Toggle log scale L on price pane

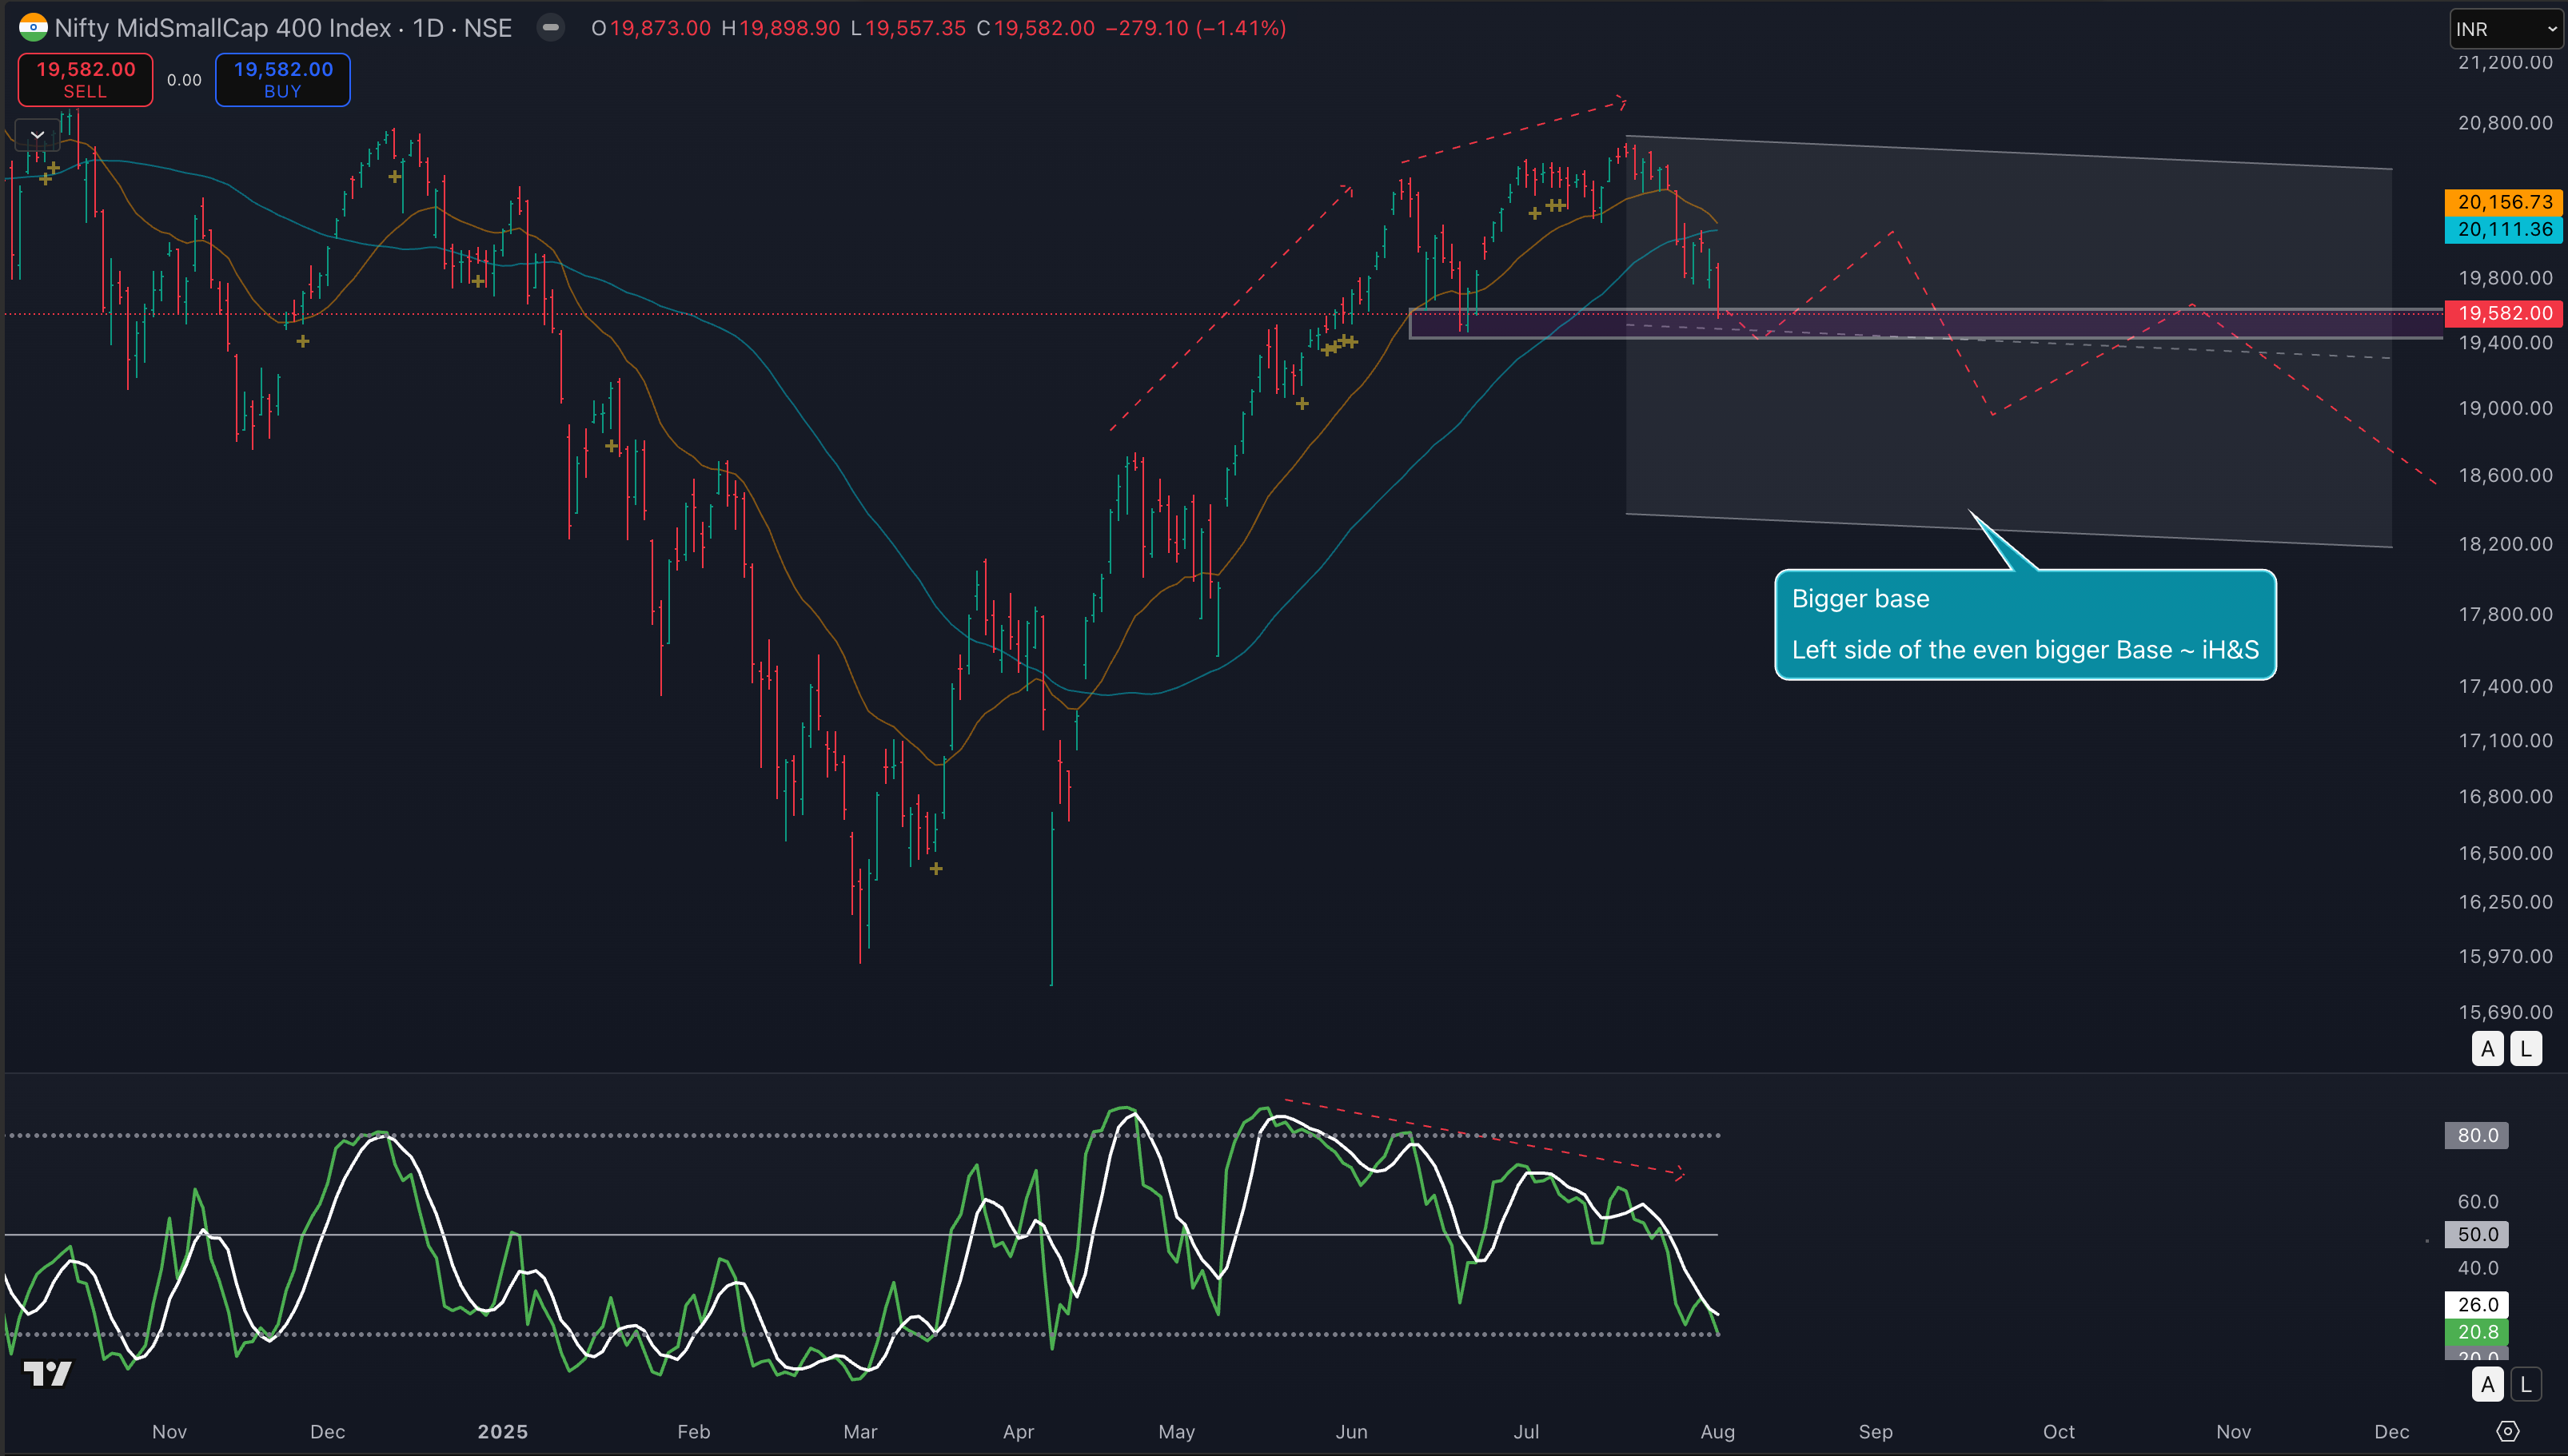[2526, 1049]
